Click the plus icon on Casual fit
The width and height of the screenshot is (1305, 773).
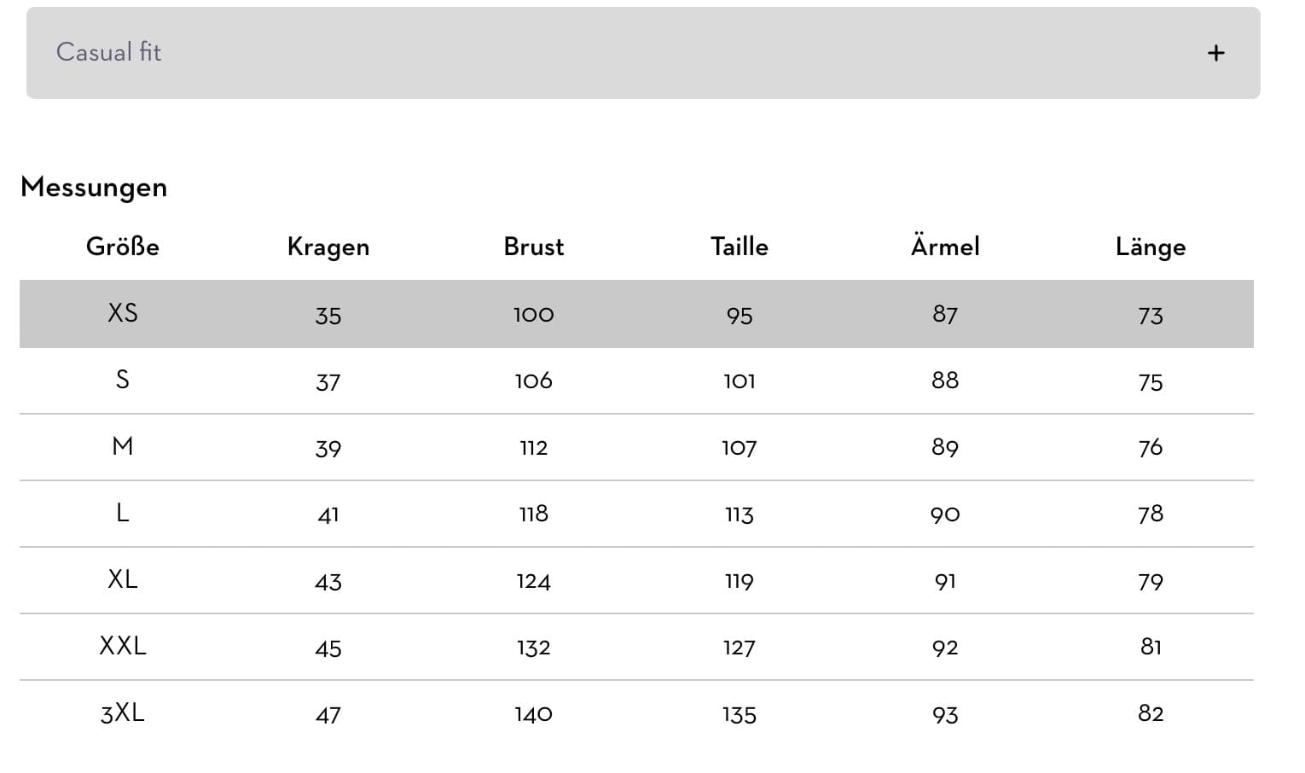point(1215,54)
